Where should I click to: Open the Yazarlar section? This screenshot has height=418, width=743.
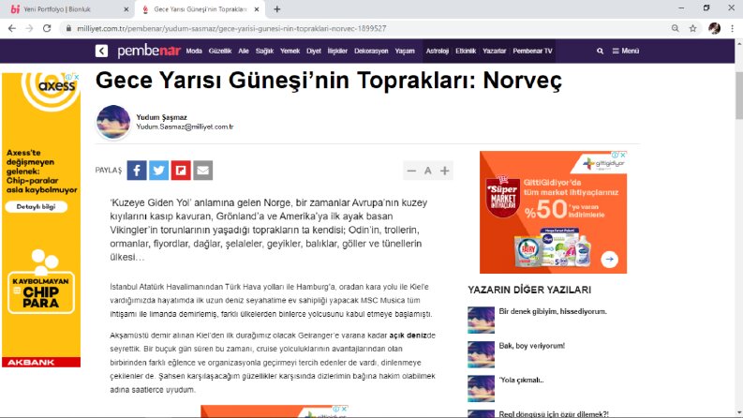pyautogui.click(x=494, y=51)
